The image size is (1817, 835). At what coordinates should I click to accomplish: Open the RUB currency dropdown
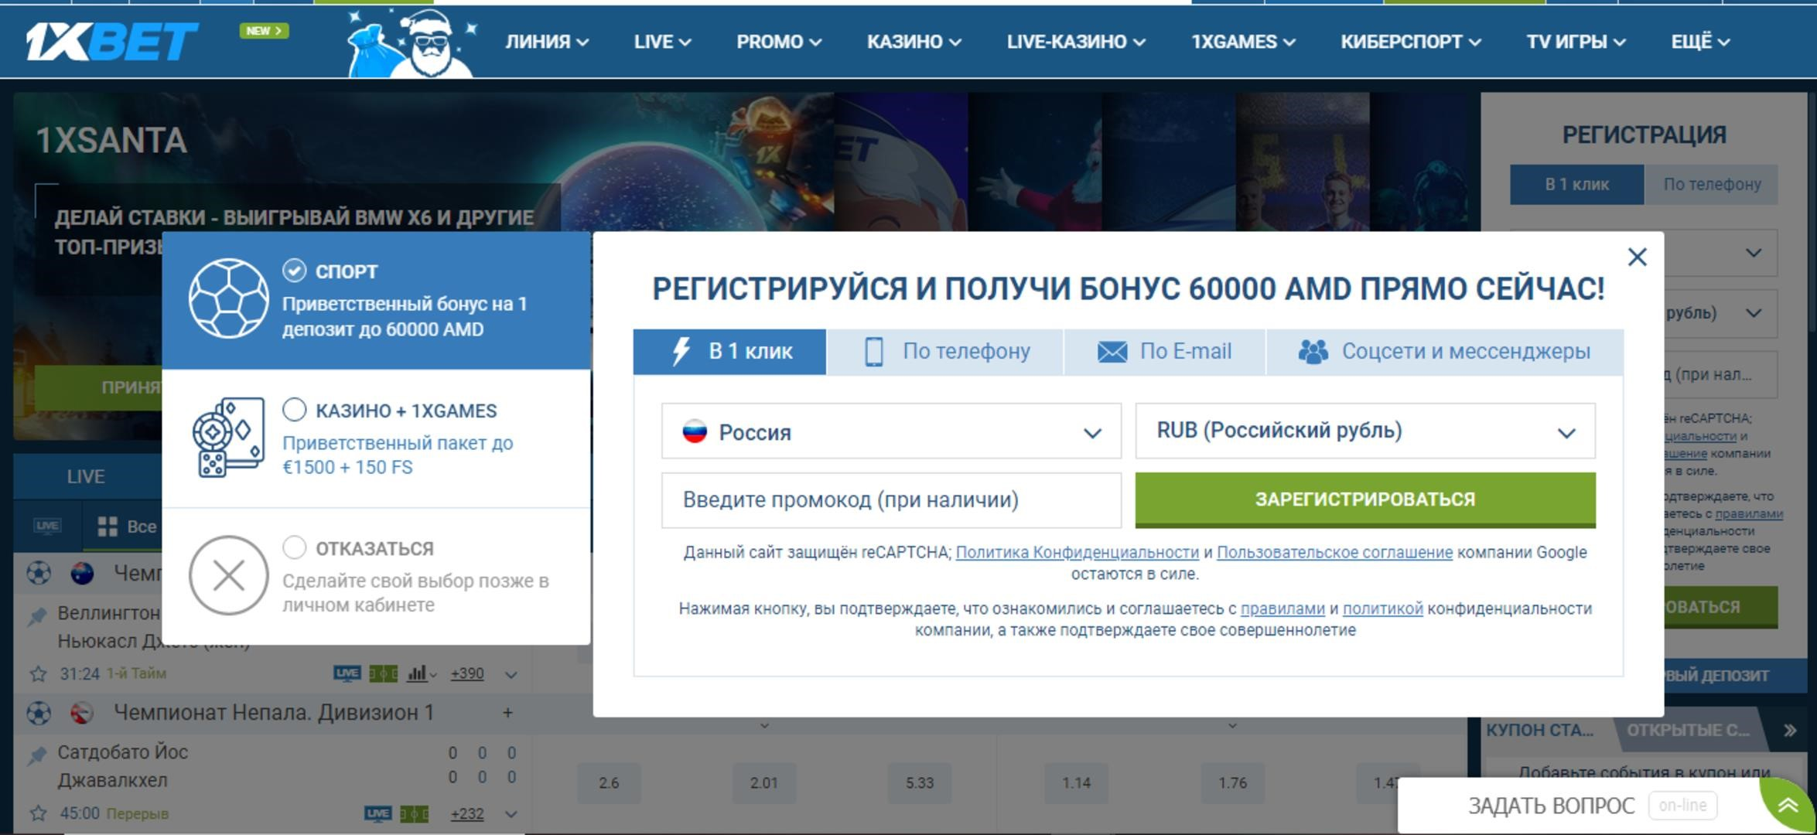1365,431
